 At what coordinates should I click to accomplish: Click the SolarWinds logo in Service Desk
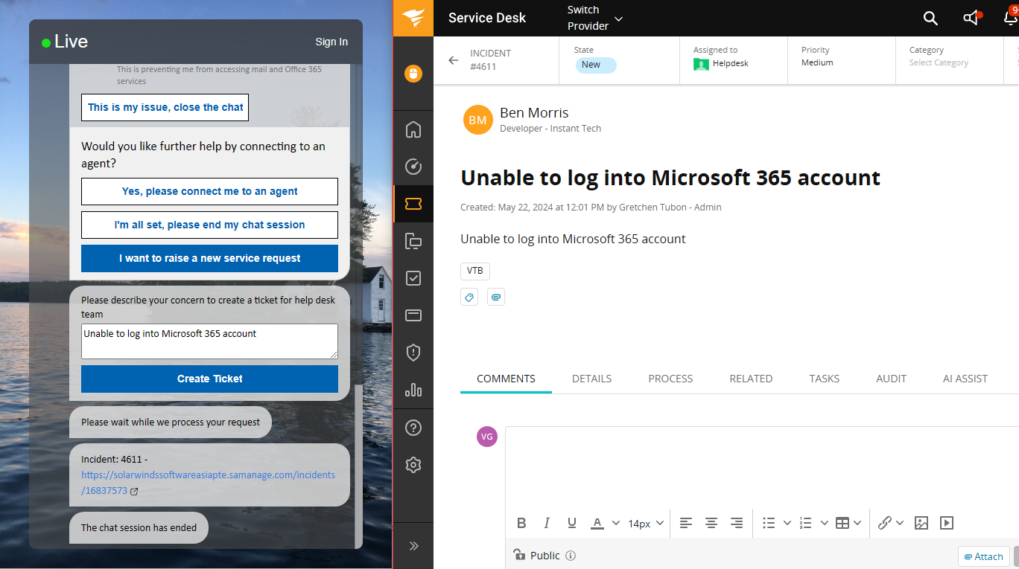pyautogui.click(x=413, y=18)
